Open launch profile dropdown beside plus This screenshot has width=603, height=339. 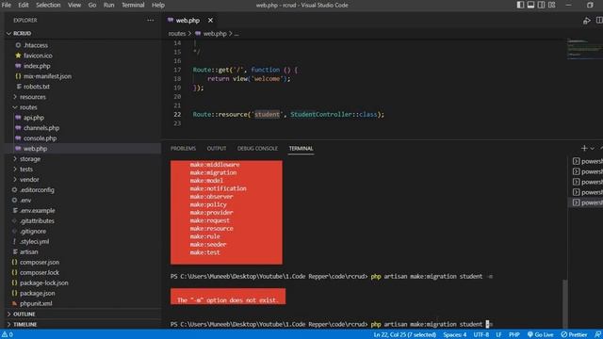[x=593, y=149]
